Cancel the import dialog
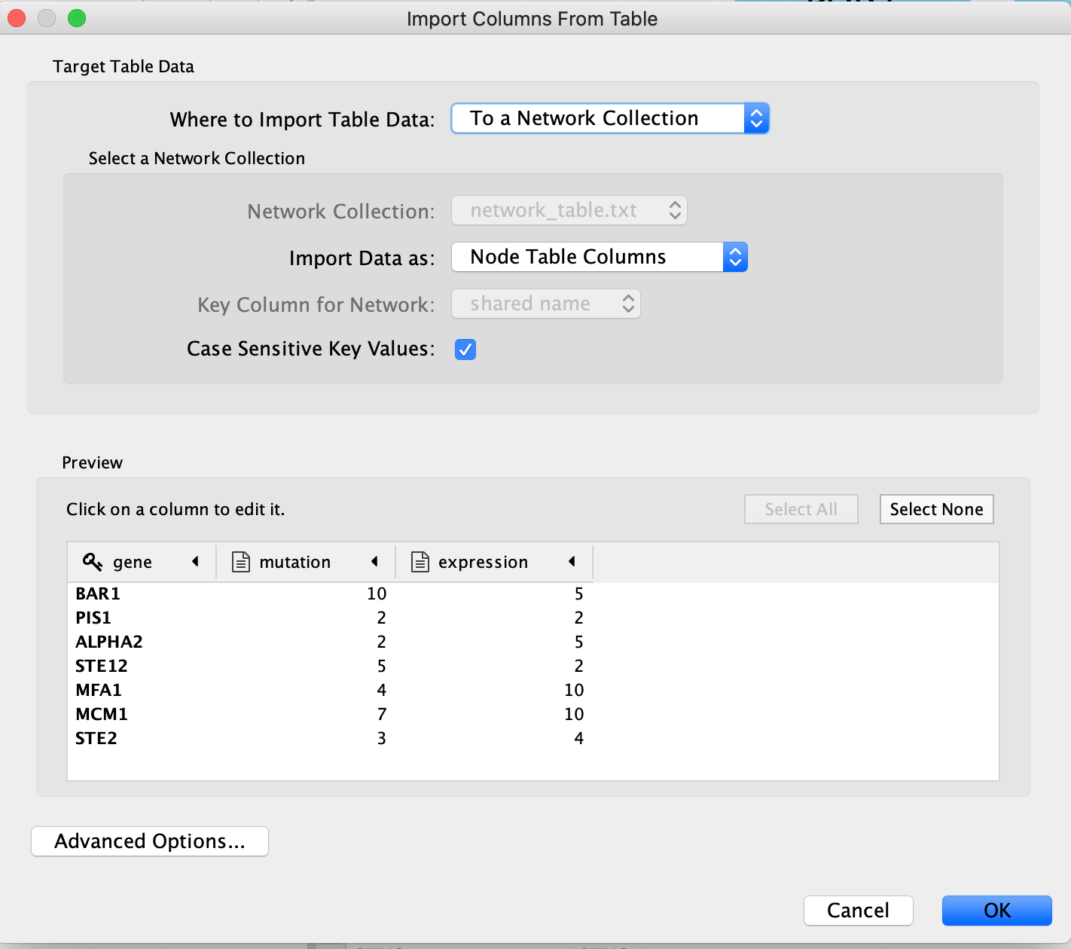Image resolution: width=1071 pixels, height=949 pixels. coord(858,911)
